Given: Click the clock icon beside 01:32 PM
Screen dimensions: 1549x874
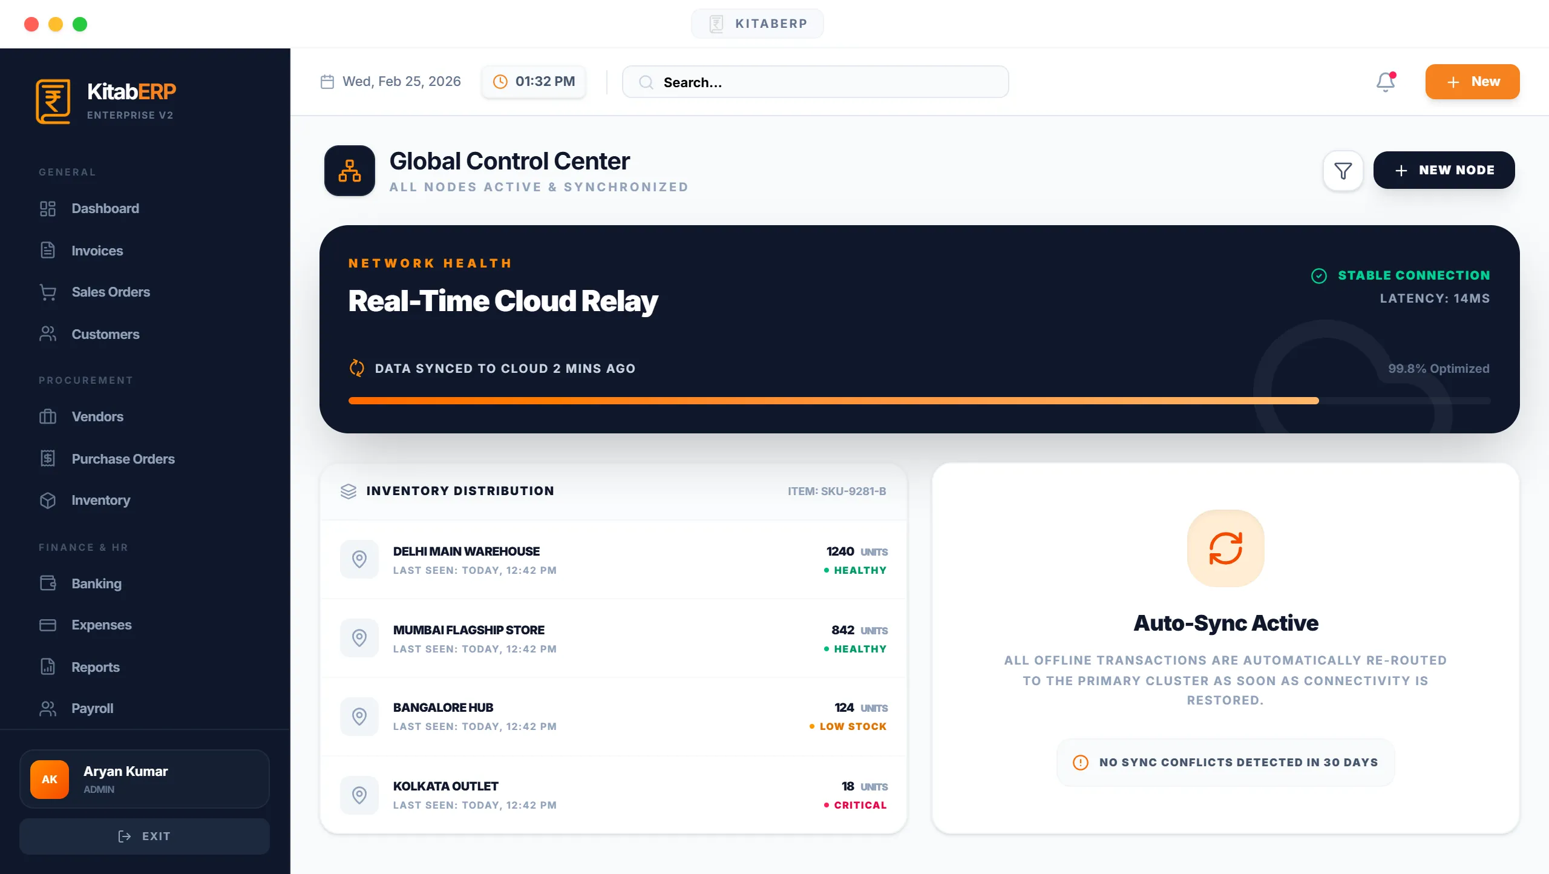Looking at the screenshot, I should (500, 82).
